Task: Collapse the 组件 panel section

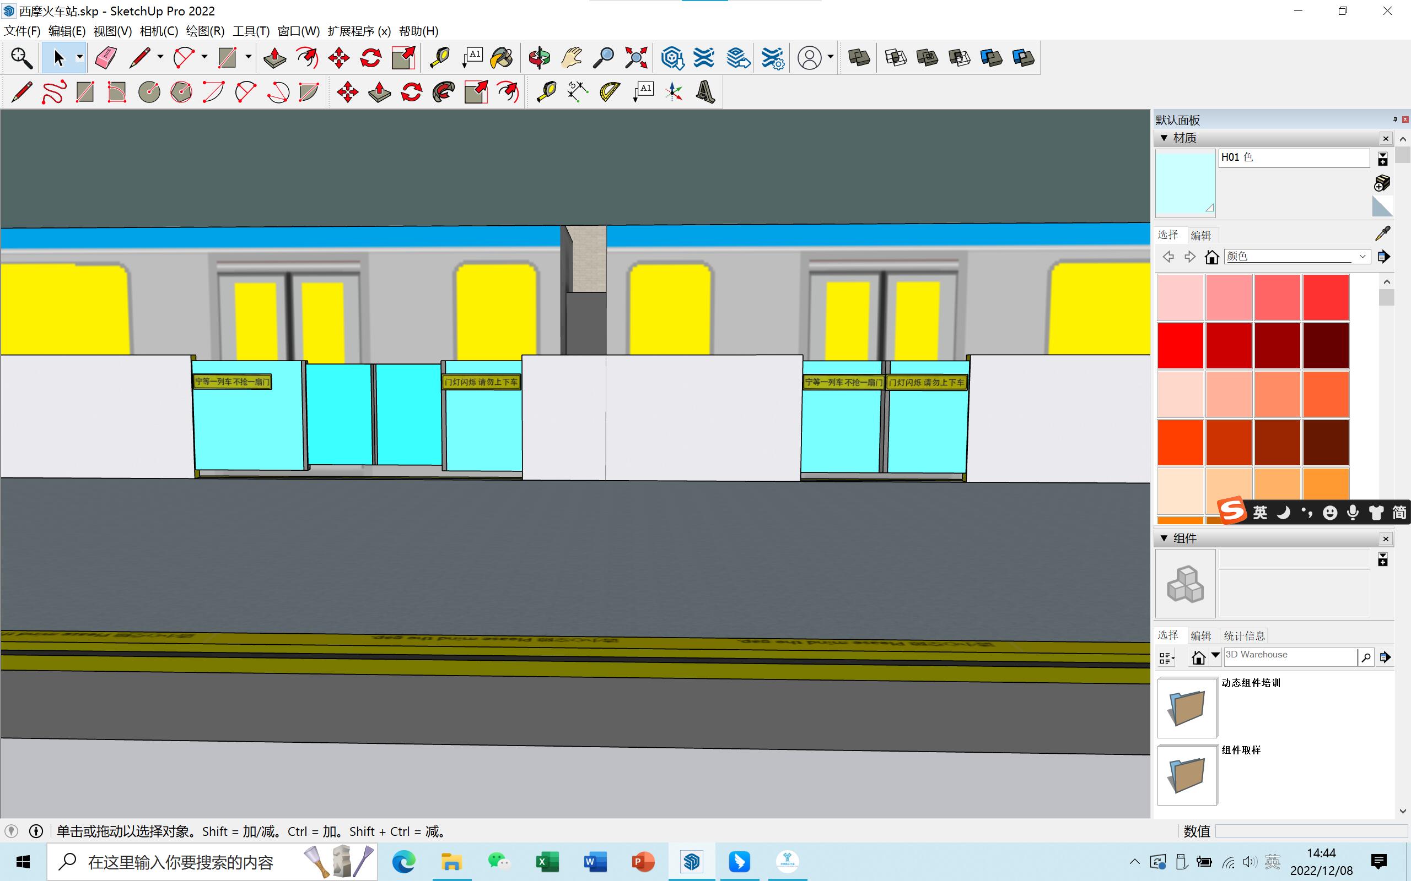Action: [x=1164, y=539]
